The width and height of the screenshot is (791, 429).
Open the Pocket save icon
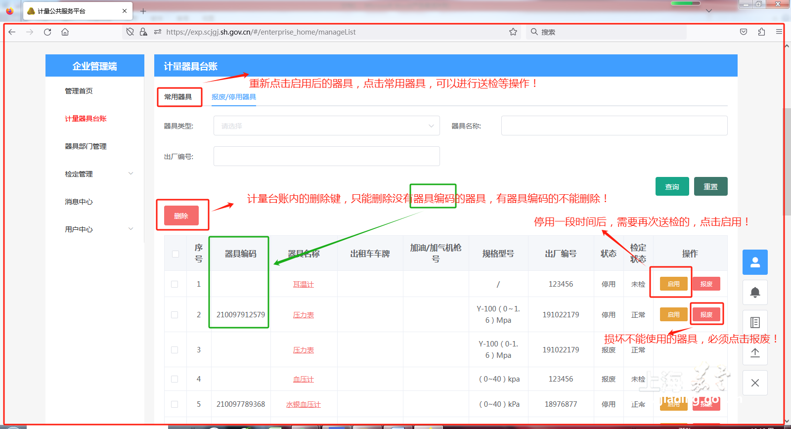(744, 32)
